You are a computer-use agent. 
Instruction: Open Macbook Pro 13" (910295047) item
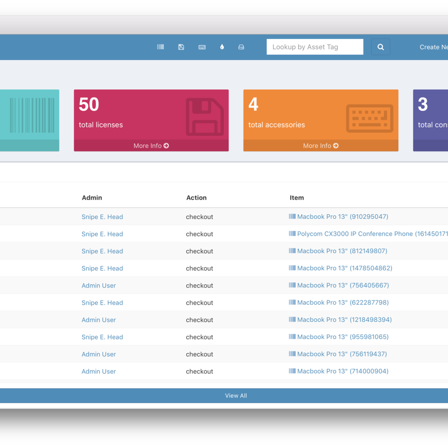(342, 217)
